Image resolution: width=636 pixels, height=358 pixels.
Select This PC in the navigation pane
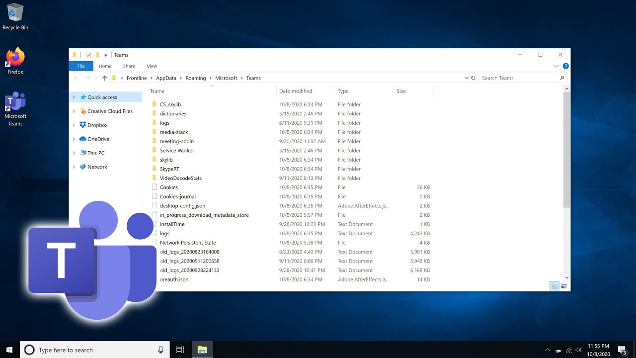tap(96, 153)
